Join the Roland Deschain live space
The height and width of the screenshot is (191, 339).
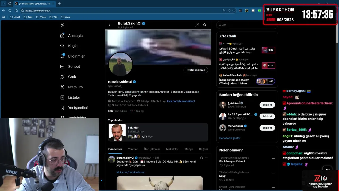click(247, 79)
